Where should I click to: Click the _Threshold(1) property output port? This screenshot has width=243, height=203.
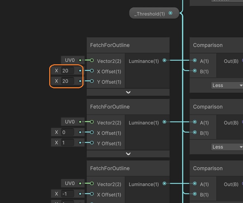(x=170, y=13)
